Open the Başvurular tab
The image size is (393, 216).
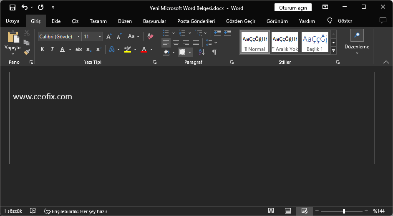[154, 21]
